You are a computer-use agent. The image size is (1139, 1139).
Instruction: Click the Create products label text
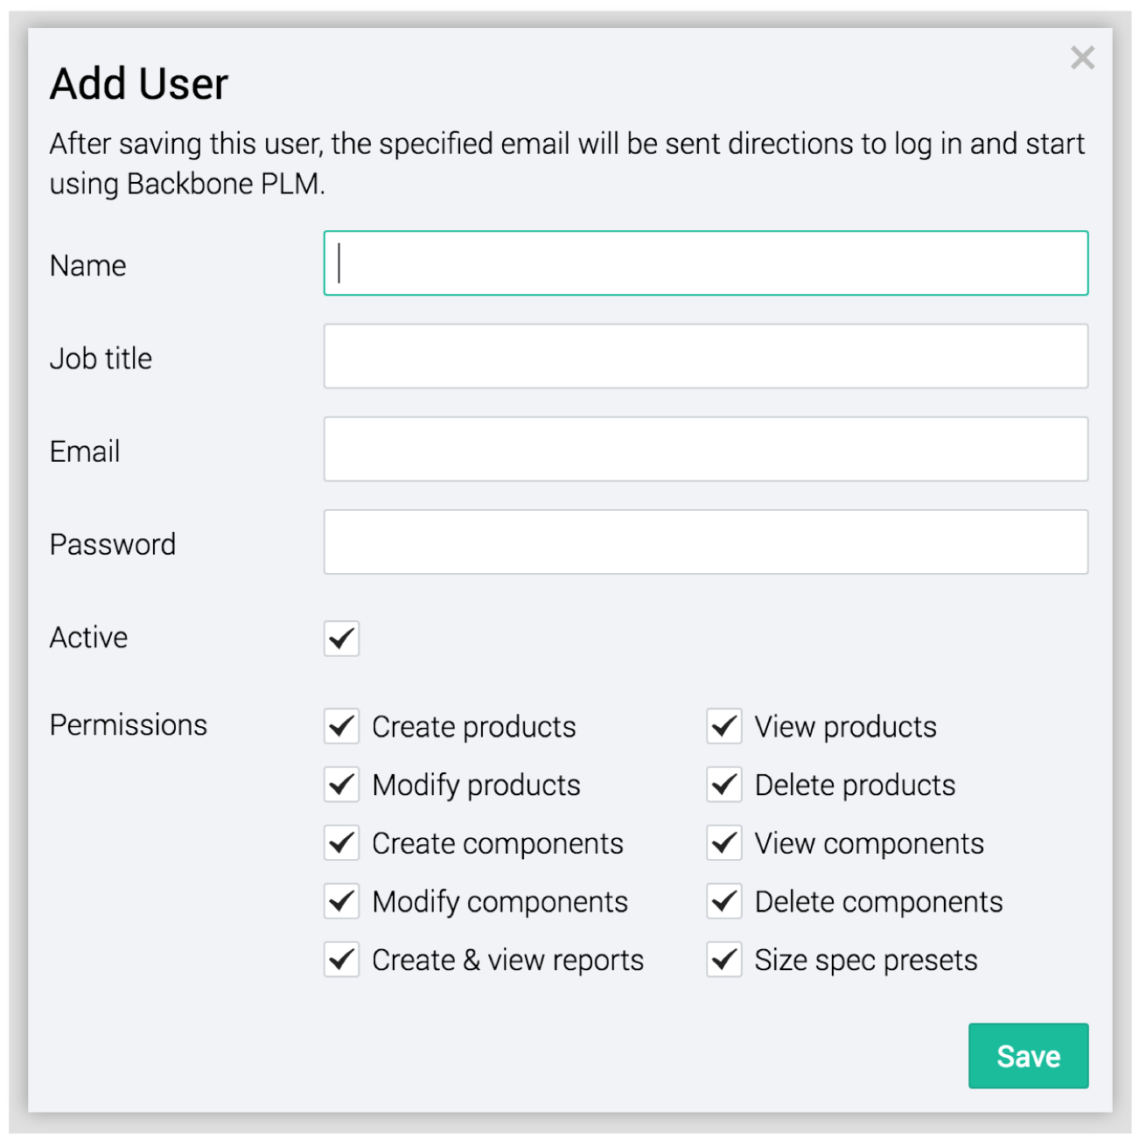(x=473, y=727)
